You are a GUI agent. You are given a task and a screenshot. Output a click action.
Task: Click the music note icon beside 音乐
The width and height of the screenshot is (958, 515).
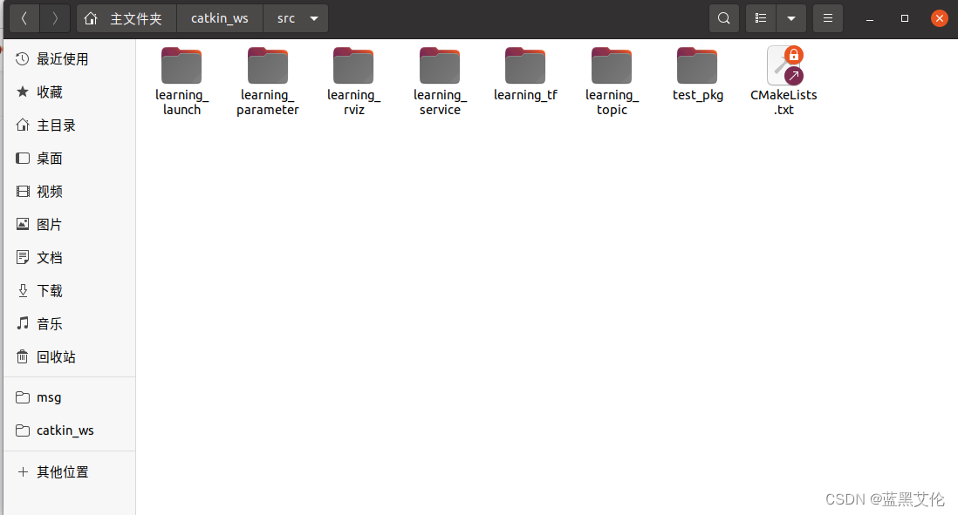click(x=23, y=323)
